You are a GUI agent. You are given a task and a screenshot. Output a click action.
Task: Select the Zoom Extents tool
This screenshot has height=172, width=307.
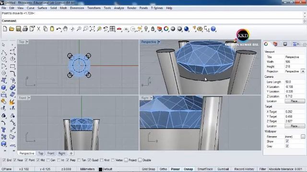(x=92, y=29)
